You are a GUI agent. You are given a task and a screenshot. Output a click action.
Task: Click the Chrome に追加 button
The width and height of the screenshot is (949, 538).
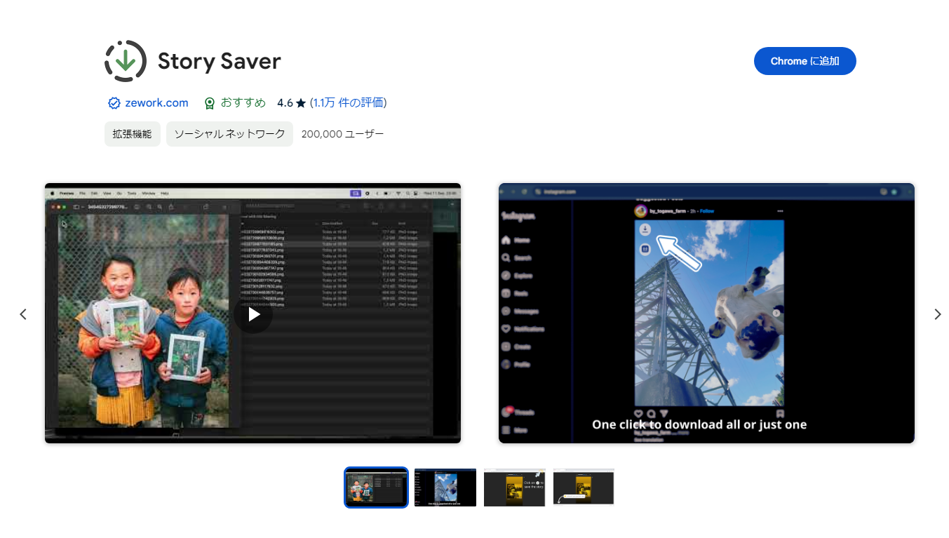click(805, 61)
